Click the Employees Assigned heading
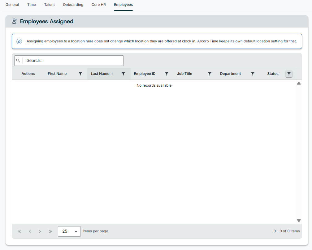Viewport: 312px width, 250px height. pyautogui.click(x=46, y=21)
